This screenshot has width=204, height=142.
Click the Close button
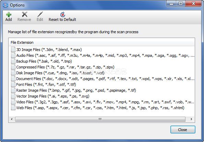pos(183,130)
